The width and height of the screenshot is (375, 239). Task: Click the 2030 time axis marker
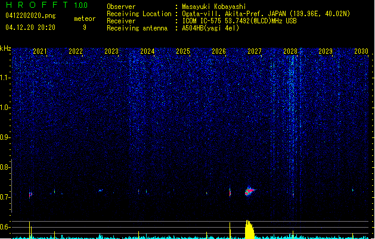[x=361, y=51]
